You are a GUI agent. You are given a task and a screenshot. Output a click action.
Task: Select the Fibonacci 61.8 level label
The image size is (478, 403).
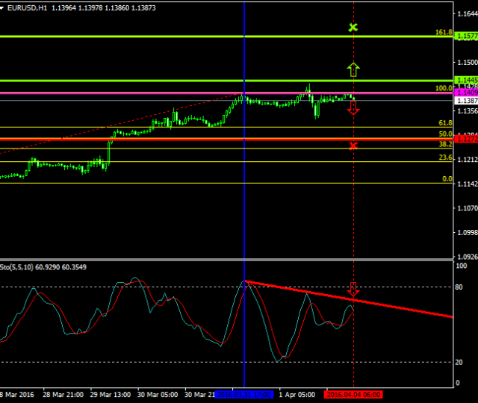(x=445, y=123)
